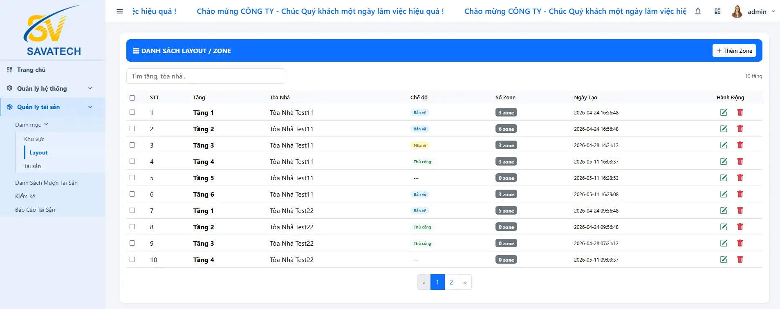Edit row 5, Tầng 5 of Tòa Nhà Test11

724,178
